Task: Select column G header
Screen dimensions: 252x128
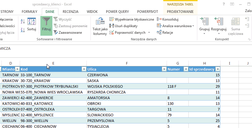Action: click(x=178, y=63)
